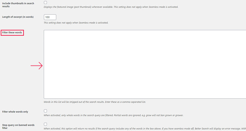246x131 pixels.
Task: Click the Stop query on banned words label
Action: tap(18, 126)
